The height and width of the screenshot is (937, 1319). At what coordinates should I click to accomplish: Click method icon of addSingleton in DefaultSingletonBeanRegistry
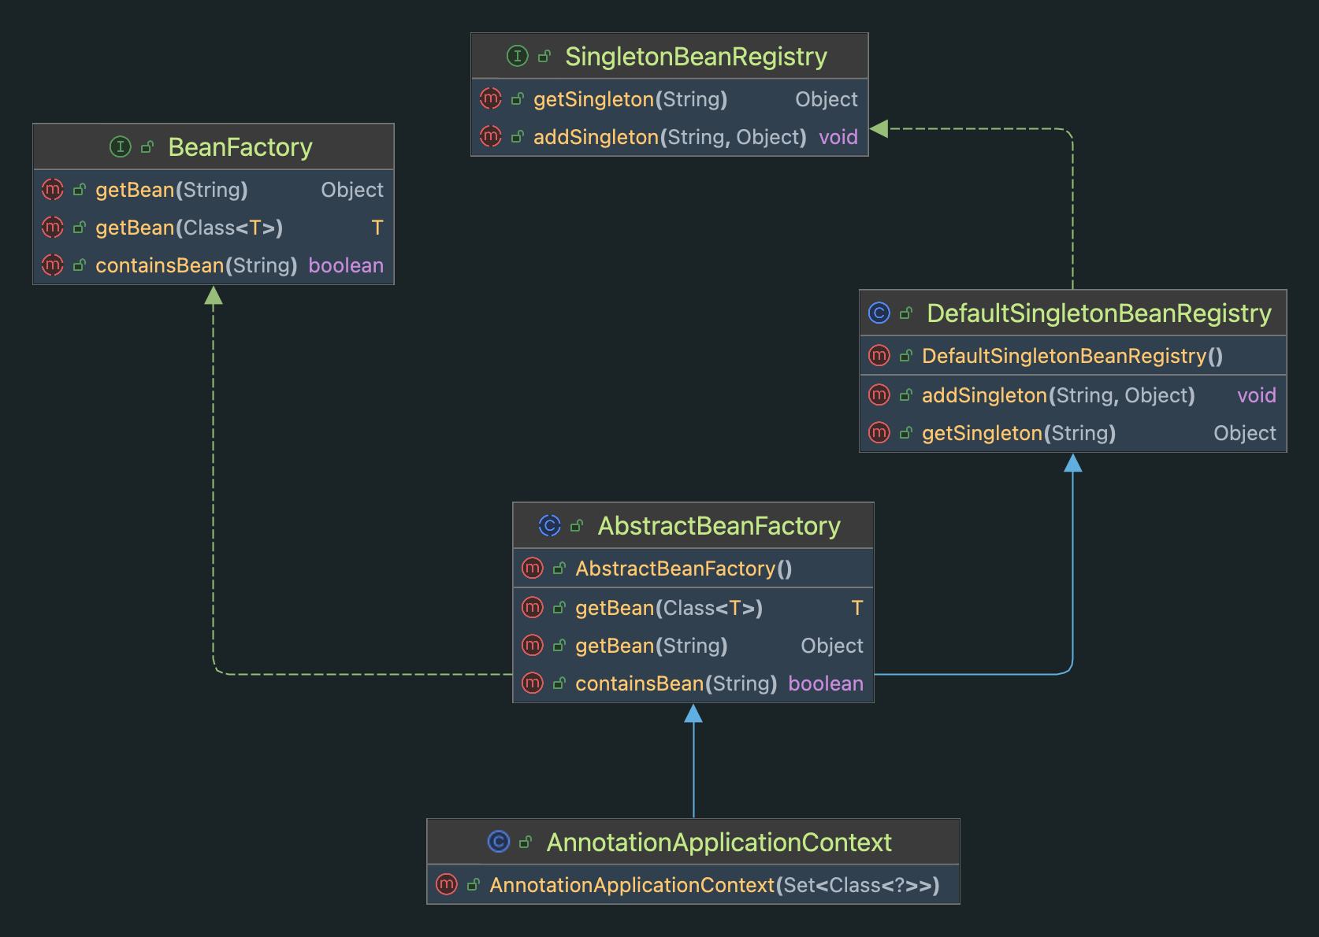click(879, 394)
